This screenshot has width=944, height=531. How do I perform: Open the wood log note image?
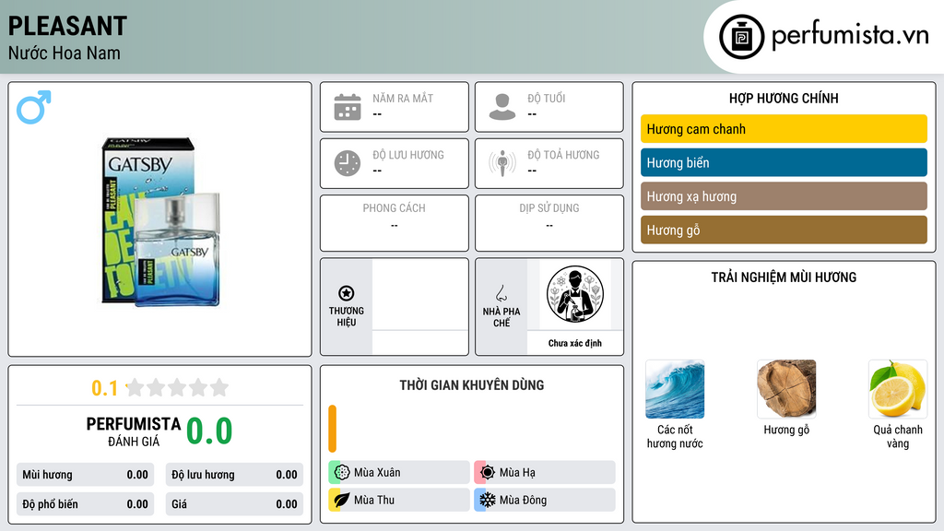tap(786, 389)
